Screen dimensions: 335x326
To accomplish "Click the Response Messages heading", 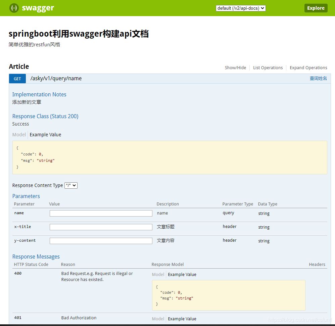I will [36, 257].
